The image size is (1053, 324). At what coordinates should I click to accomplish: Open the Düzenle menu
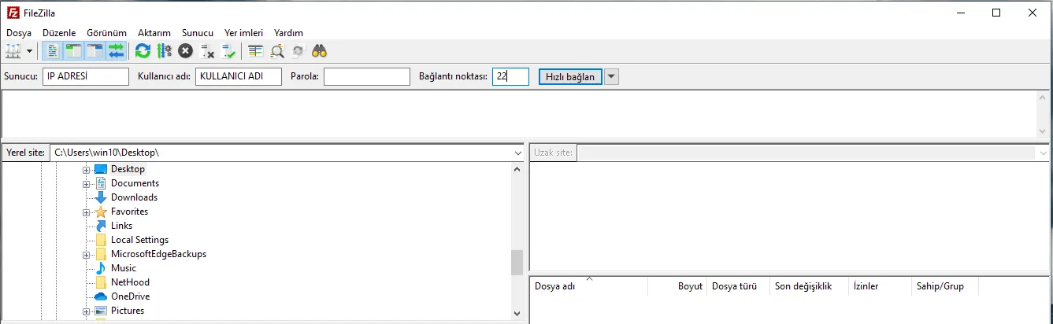[x=60, y=33]
